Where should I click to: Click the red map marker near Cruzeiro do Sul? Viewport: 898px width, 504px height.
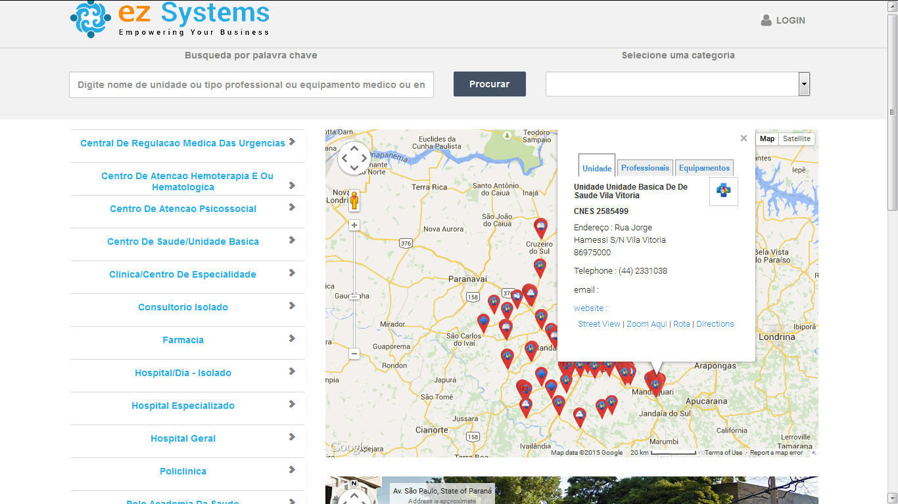tap(540, 228)
